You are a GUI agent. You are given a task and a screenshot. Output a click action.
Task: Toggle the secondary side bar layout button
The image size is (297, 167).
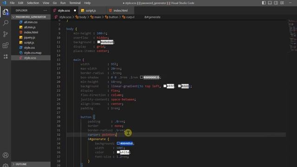[276, 3]
